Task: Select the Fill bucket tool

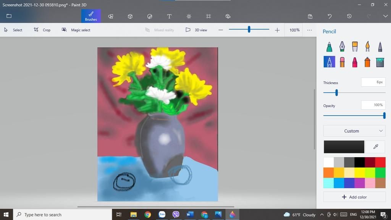Action: (x=380, y=62)
